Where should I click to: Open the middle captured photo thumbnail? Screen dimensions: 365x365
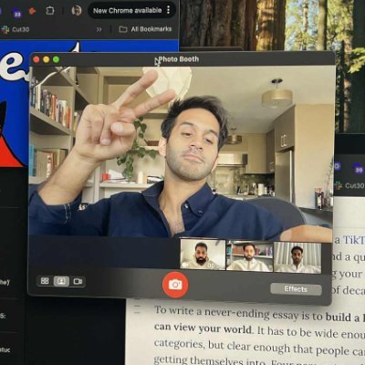(x=250, y=256)
